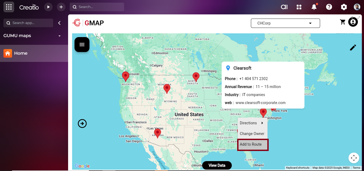Open the user profile photo menu

(x=357, y=7)
